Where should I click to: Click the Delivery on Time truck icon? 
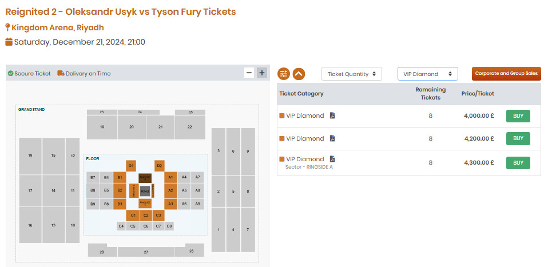coord(61,74)
